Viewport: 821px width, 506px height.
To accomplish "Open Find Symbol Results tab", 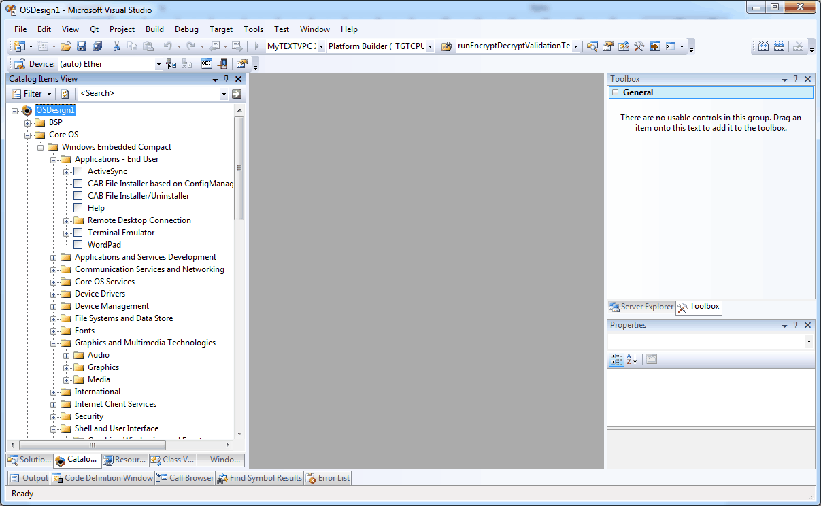I will point(260,478).
